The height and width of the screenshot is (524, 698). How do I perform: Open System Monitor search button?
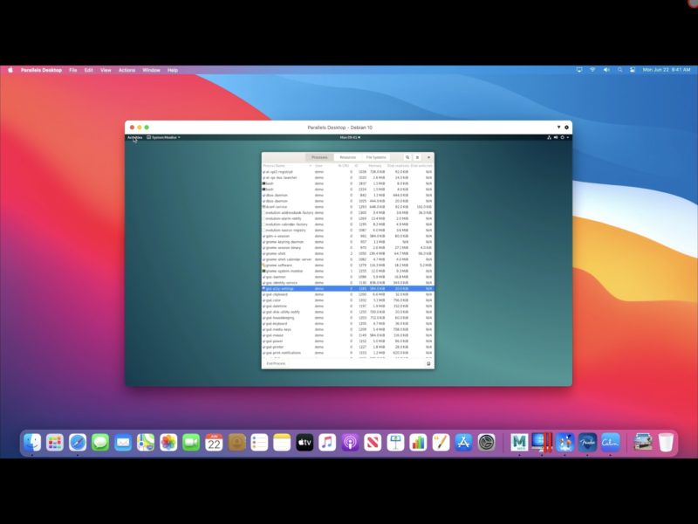pyautogui.click(x=407, y=157)
